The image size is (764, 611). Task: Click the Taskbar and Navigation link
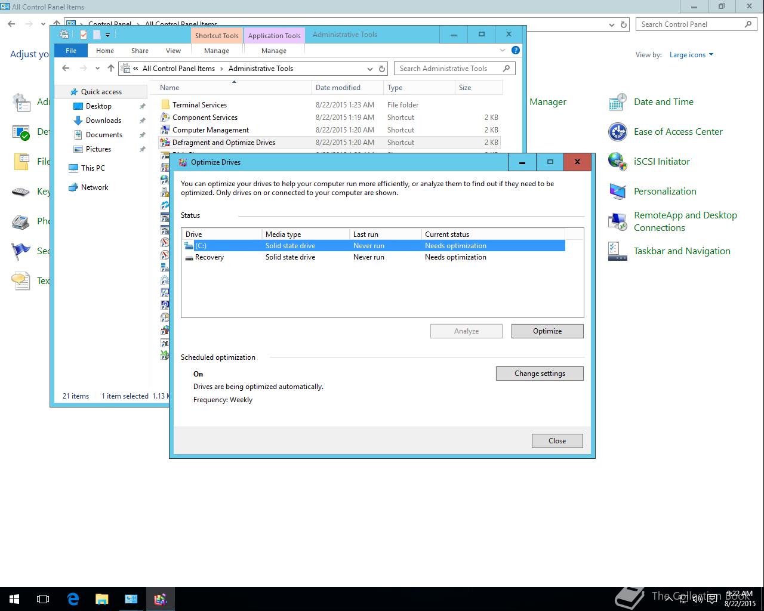(x=682, y=251)
